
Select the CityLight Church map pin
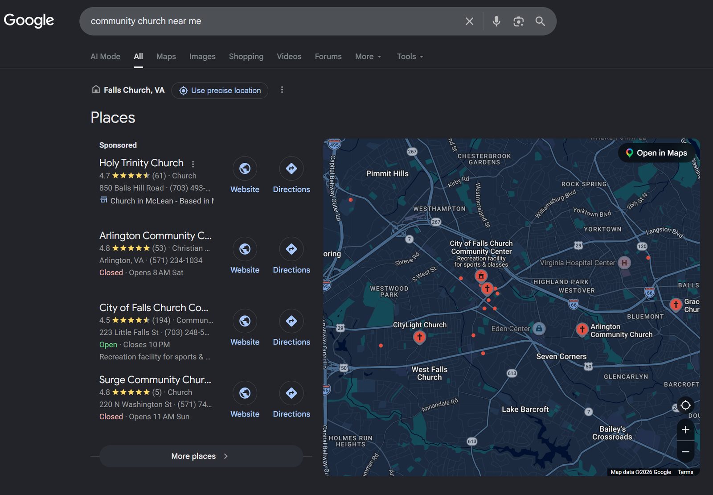[419, 337]
